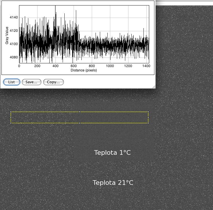Viewport: 213px width, 210px height.
Task: Select bottom-left handle of yellow selection
Action: pyautogui.click(x=11, y=123)
